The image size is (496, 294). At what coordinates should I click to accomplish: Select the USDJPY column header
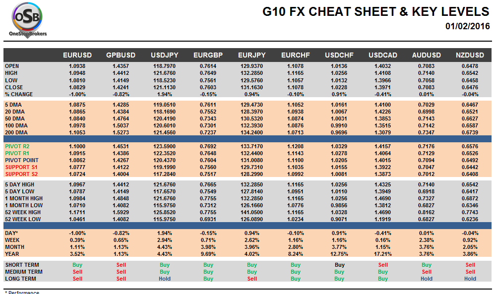165,55
